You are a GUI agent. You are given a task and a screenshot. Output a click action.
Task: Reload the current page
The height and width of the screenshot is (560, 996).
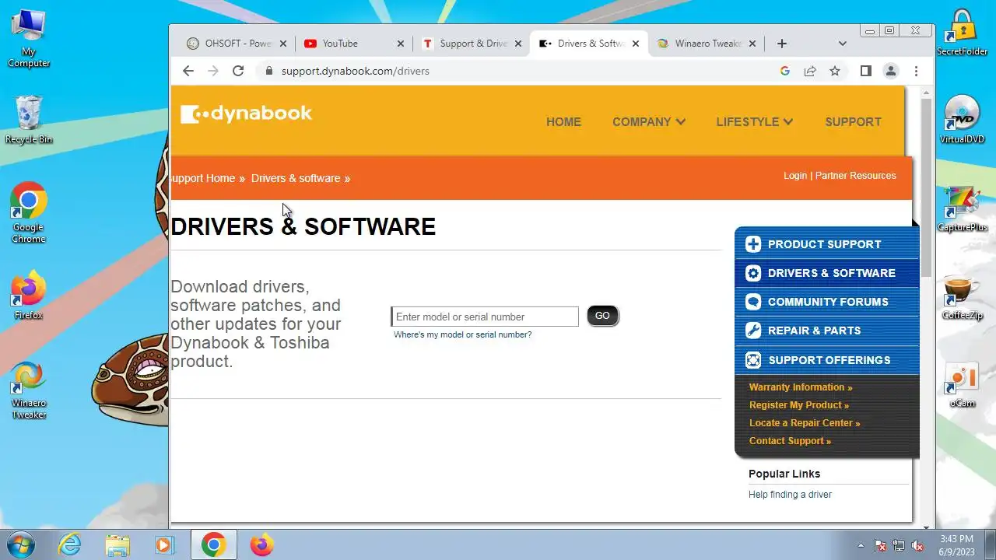coord(238,71)
